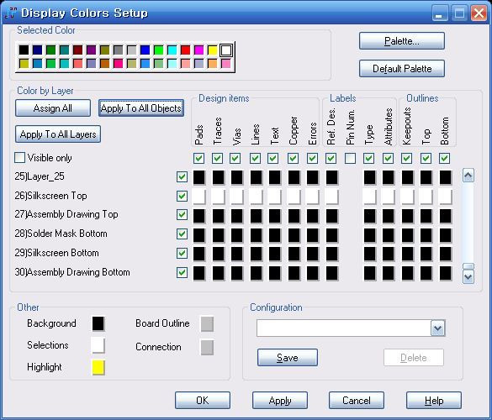This screenshot has height=420, width=492.
Task: Click the Board Outline color box
Action: pyautogui.click(x=207, y=323)
